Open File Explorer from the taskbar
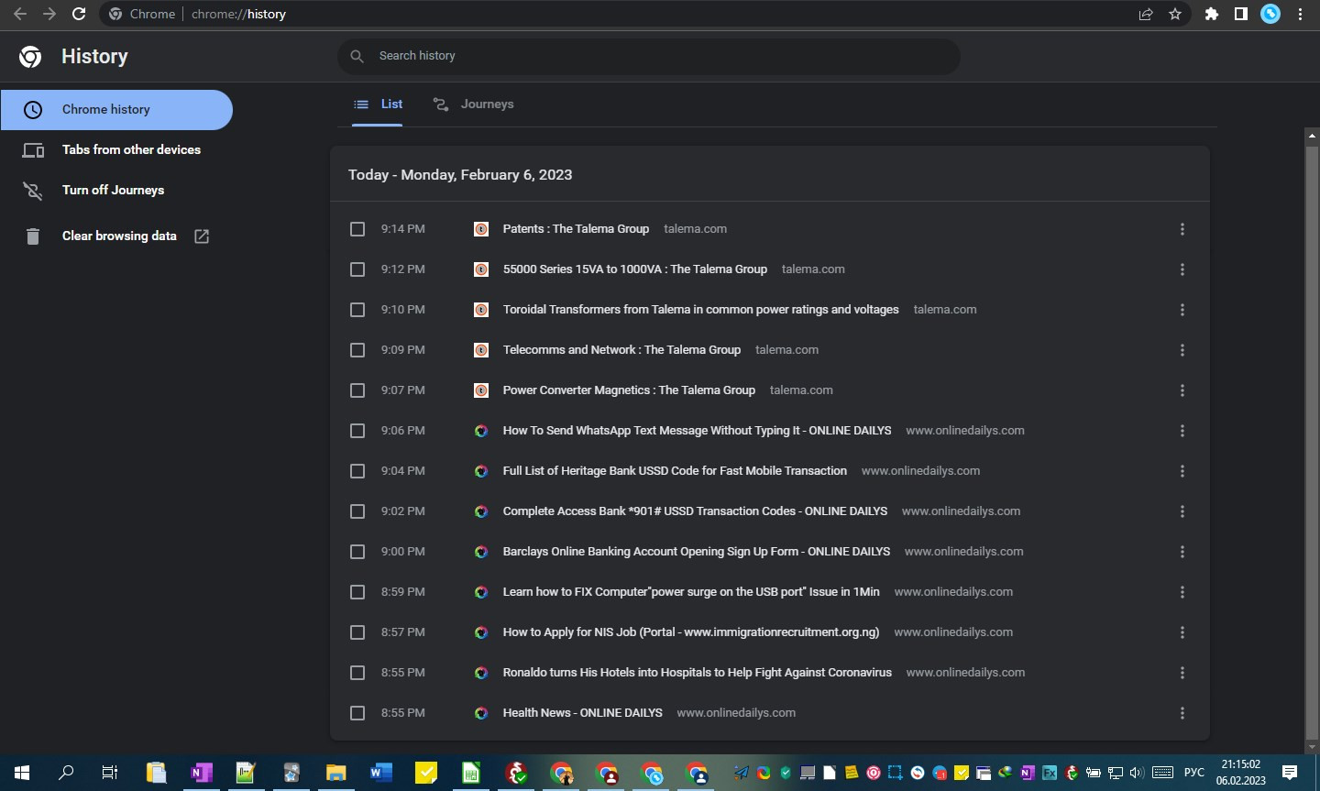This screenshot has width=1320, height=791. pyautogui.click(x=335, y=773)
